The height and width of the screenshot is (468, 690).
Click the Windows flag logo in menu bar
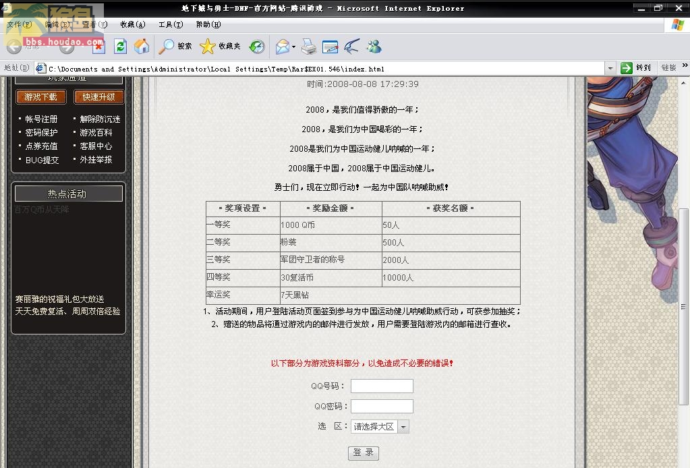pyautogui.click(x=678, y=25)
